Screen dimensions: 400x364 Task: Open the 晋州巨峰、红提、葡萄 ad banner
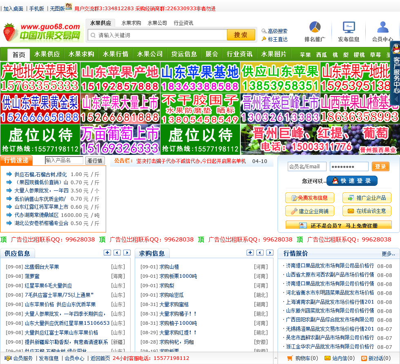(320, 139)
